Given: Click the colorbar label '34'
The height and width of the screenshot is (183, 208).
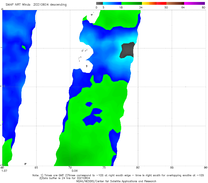Looking at the screenshot, I should click(141, 8).
